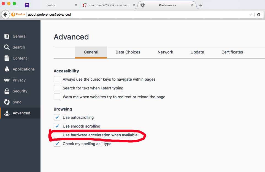Go to General preferences label in sidebar
Viewport: 265px width, 172px height.
pos(20,36)
